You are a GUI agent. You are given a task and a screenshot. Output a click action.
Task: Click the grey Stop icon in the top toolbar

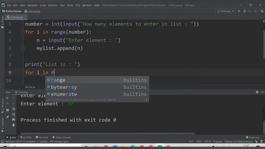[x=255, y=11]
